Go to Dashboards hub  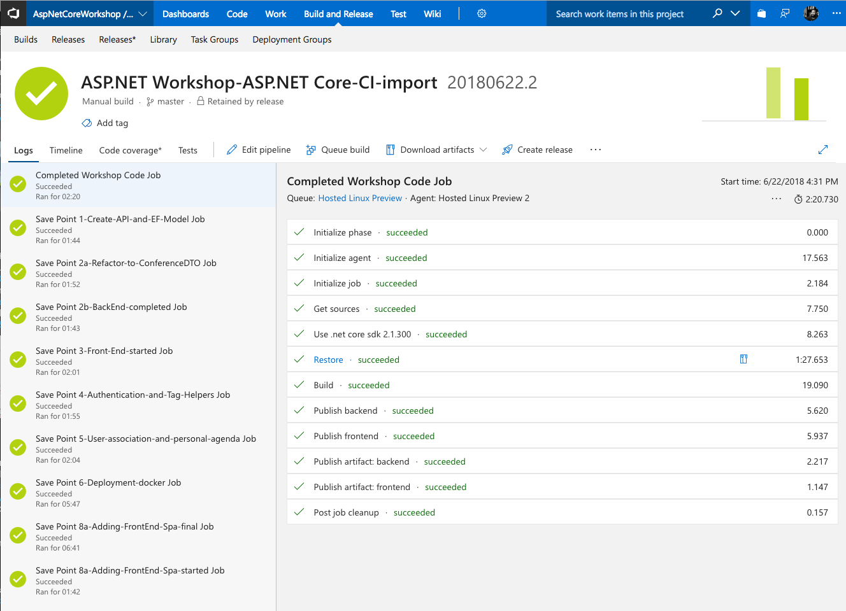(185, 14)
